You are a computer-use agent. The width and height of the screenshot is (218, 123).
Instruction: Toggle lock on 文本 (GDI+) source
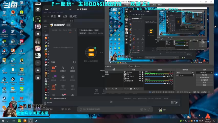point(143,76)
